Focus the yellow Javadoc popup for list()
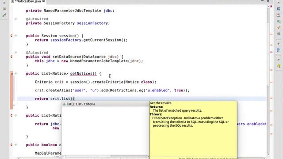The height and width of the screenshot is (159, 283). point(193,130)
